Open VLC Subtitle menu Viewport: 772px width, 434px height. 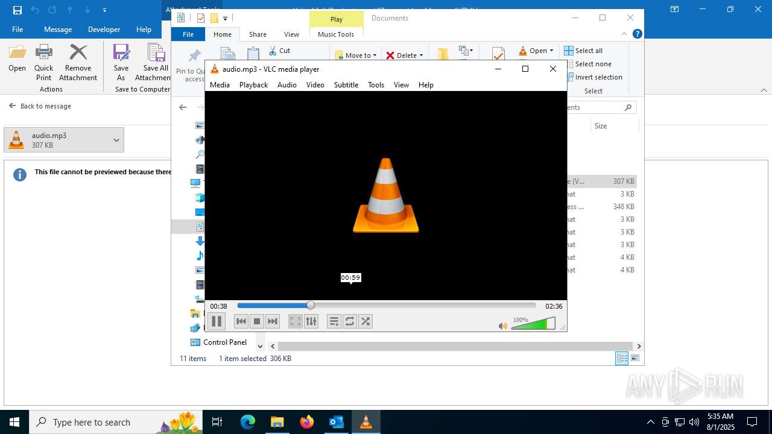pyautogui.click(x=346, y=84)
